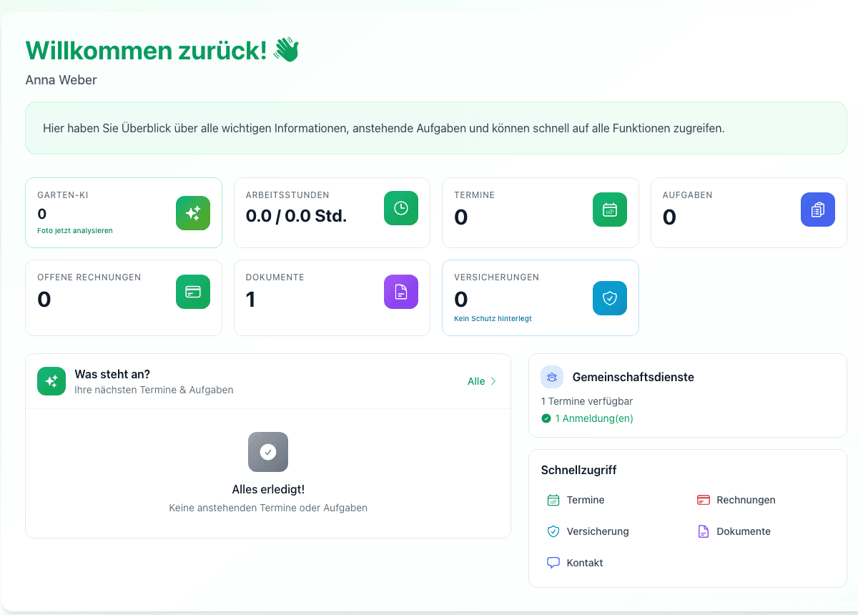
Task: Click the user name 'Anna Weber'
Action: pos(61,80)
